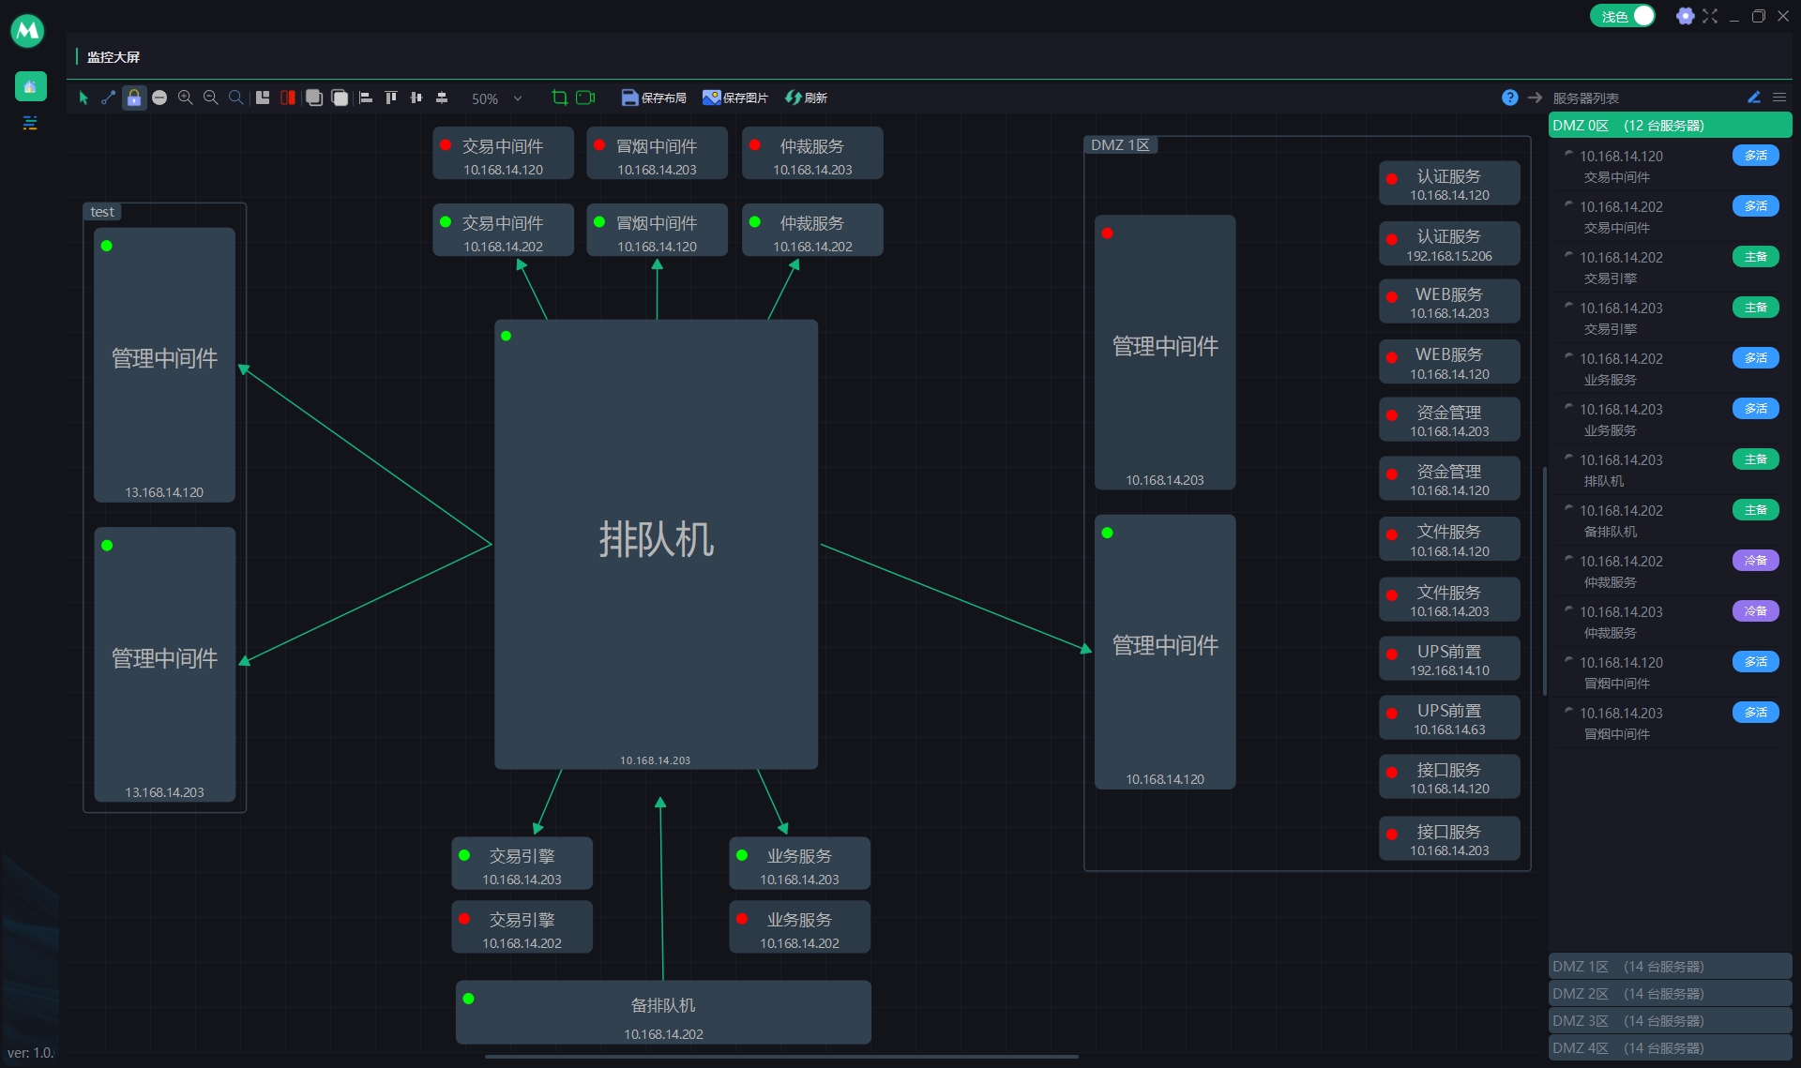Select list row 10.168.14.203 排队机
Image resolution: width=1801 pixels, height=1068 pixels.
coord(1670,470)
